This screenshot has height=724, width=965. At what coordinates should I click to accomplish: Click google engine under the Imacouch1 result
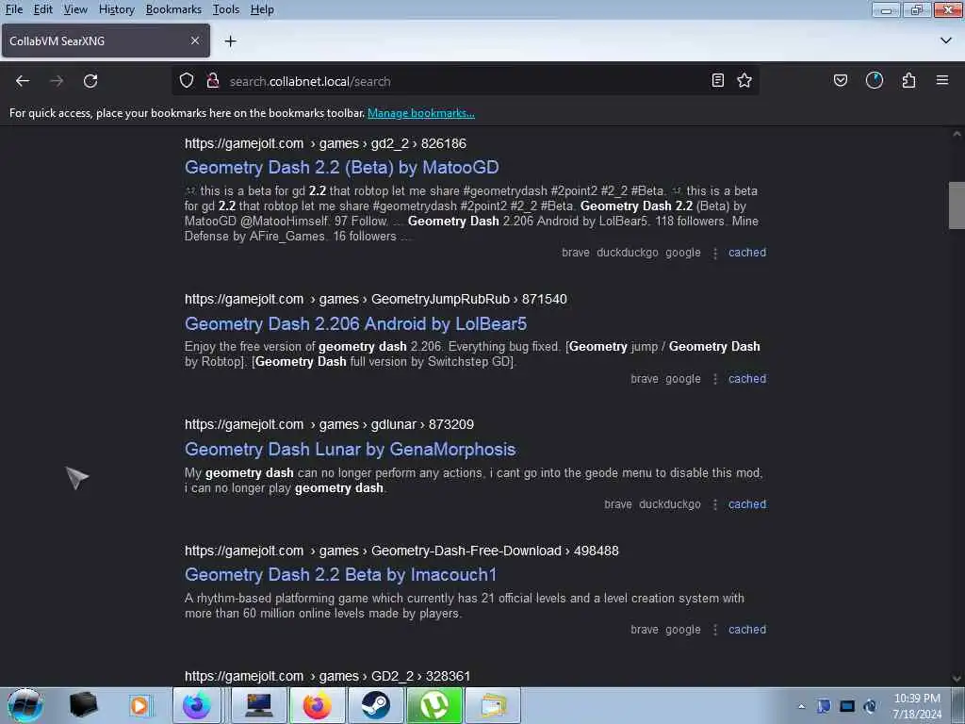(682, 629)
